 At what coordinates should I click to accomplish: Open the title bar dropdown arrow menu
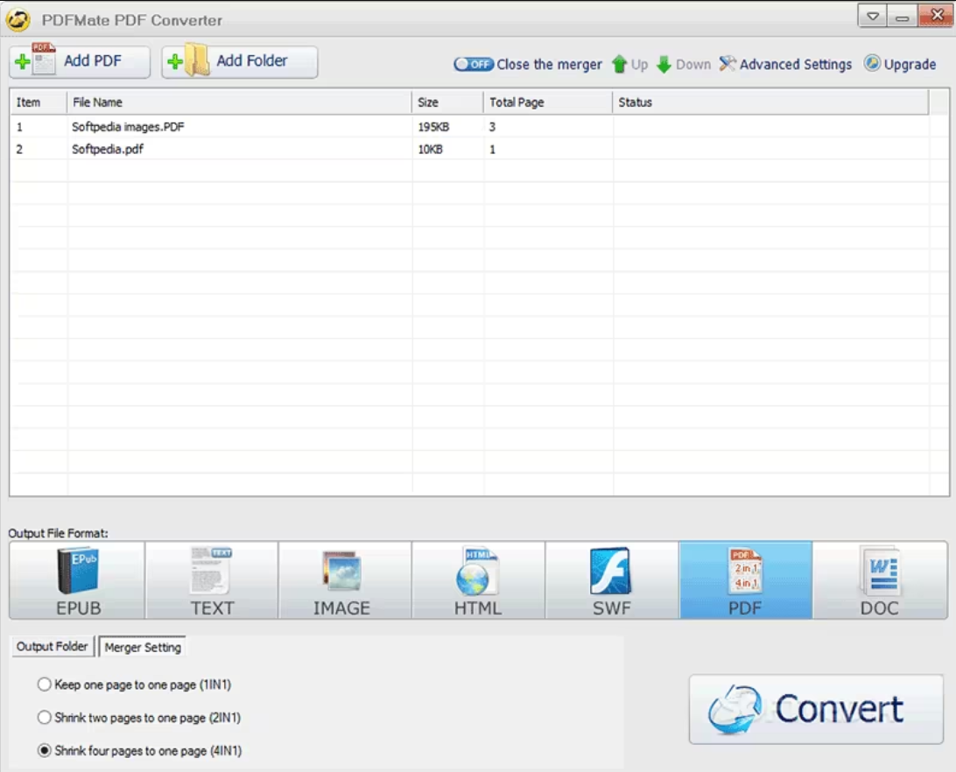pyautogui.click(x=873, y=16)
